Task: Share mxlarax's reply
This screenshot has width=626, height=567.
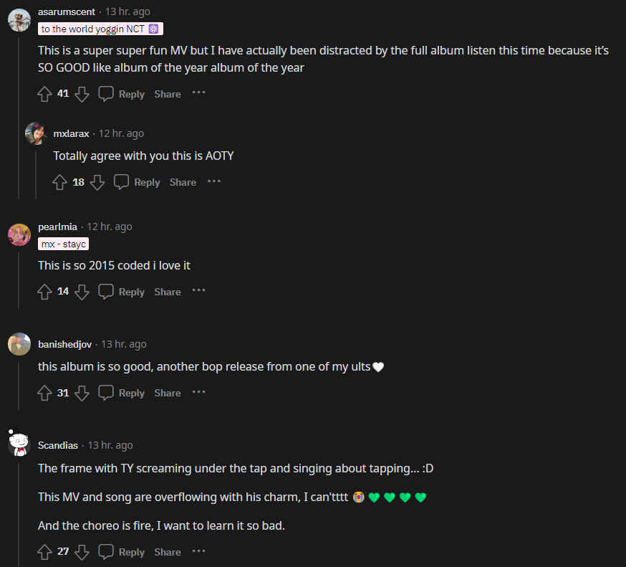Action: (183, 183)
